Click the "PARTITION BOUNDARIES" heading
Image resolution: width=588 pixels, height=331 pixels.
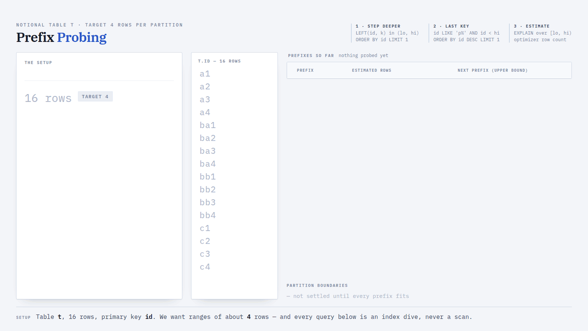pos(317,285)
